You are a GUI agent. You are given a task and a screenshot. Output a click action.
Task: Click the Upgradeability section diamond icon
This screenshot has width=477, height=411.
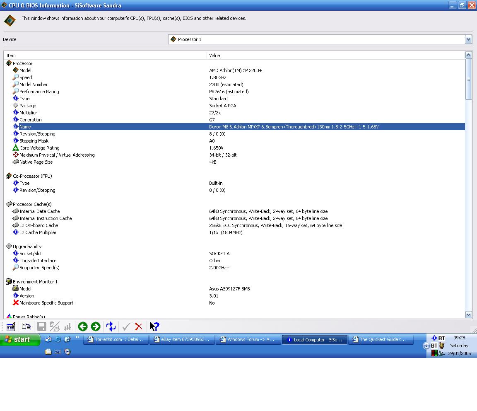point(9,246)
